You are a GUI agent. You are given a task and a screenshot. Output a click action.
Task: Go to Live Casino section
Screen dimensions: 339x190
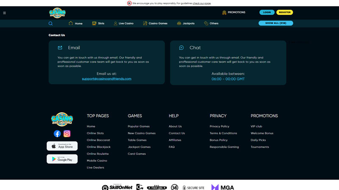pyautogui.click(x=123, y=23)
